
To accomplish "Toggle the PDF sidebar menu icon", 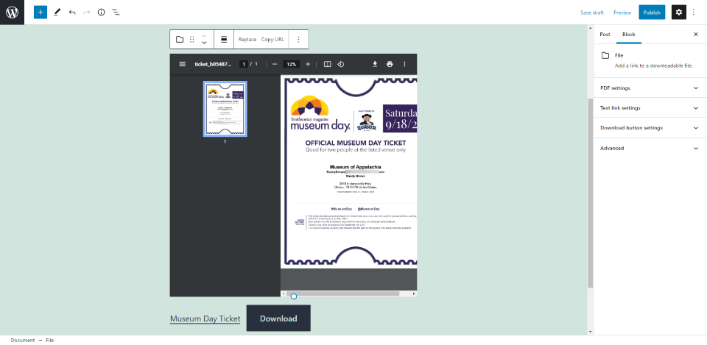I will (x=183, y=64).
